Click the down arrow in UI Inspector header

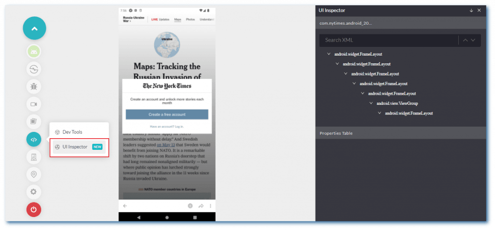(x=471, y=10)
